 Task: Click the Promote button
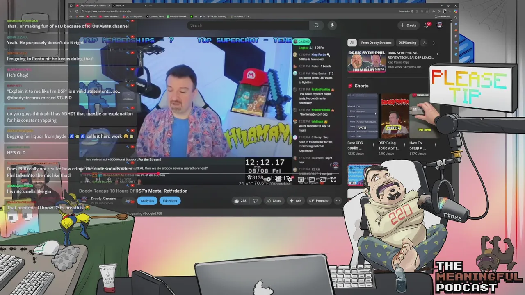pos(319,201)
